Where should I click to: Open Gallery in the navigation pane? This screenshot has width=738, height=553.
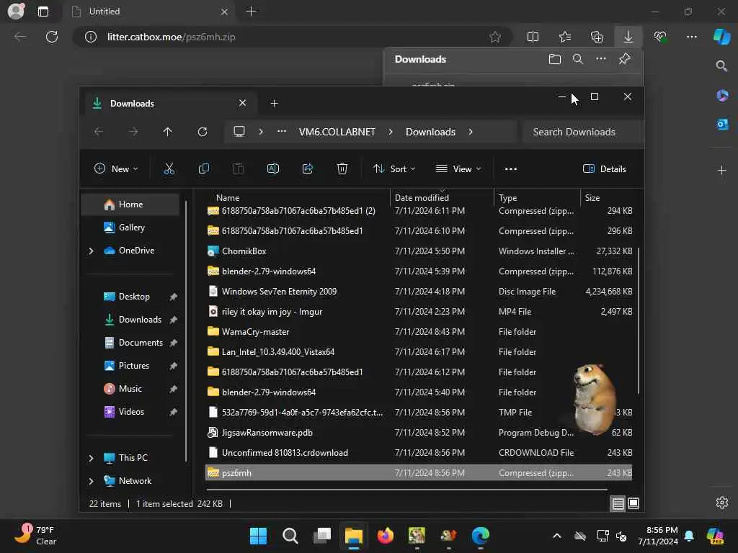coord(130,228)
